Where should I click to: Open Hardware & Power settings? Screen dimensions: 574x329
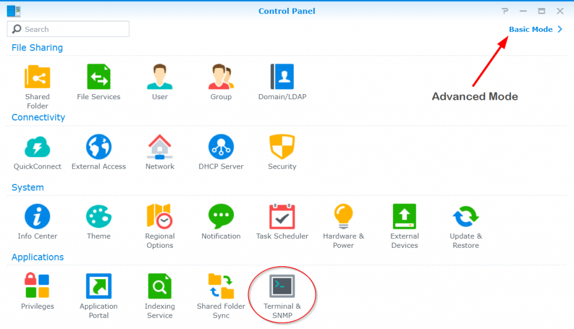[x=343, y=217]
